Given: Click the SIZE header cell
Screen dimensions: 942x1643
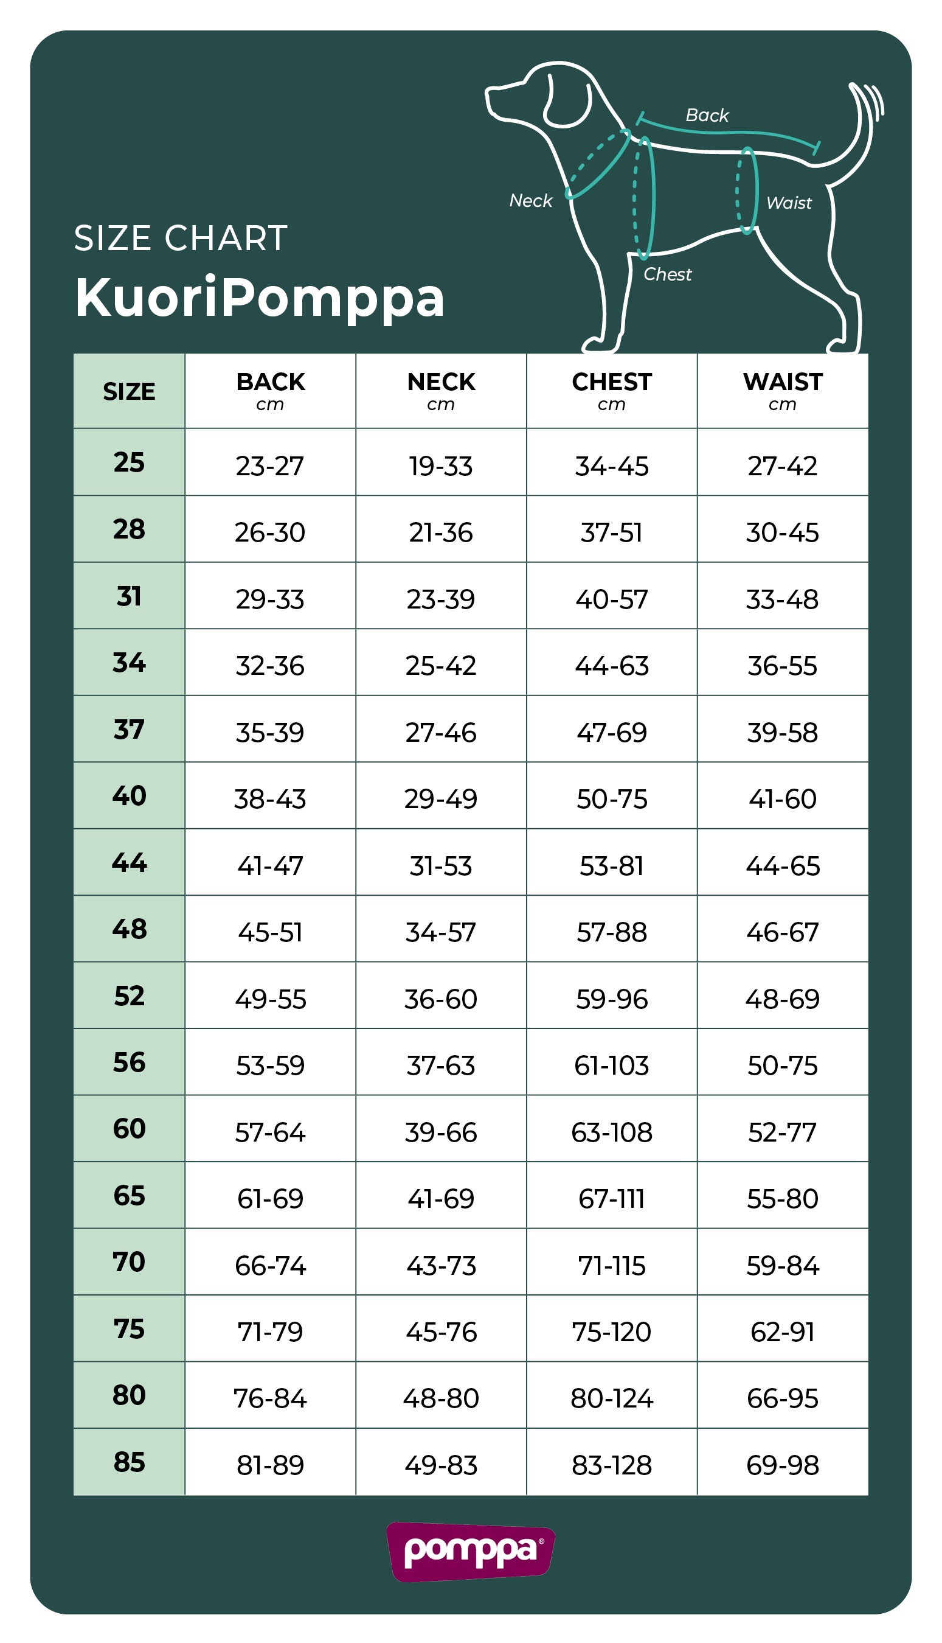Looking at the screenshot, I should [129, 391].
